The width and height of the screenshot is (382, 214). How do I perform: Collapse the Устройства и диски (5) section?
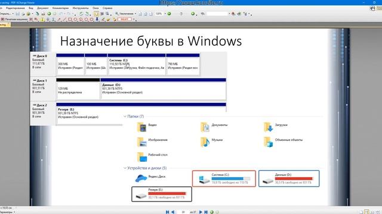[125, 168]
